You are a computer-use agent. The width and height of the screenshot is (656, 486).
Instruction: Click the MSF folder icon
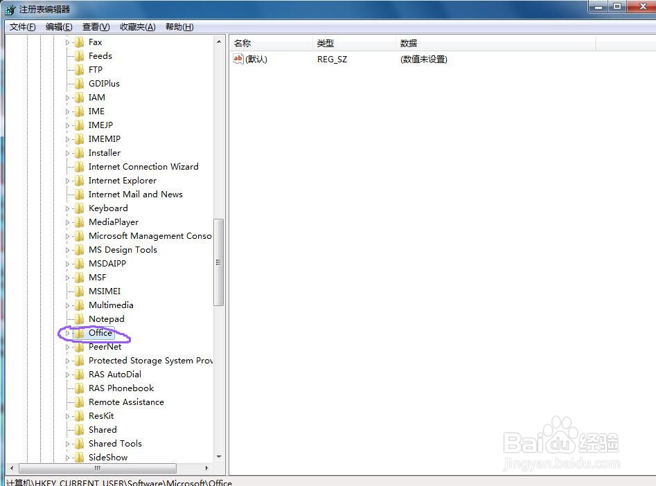point(80,278)
